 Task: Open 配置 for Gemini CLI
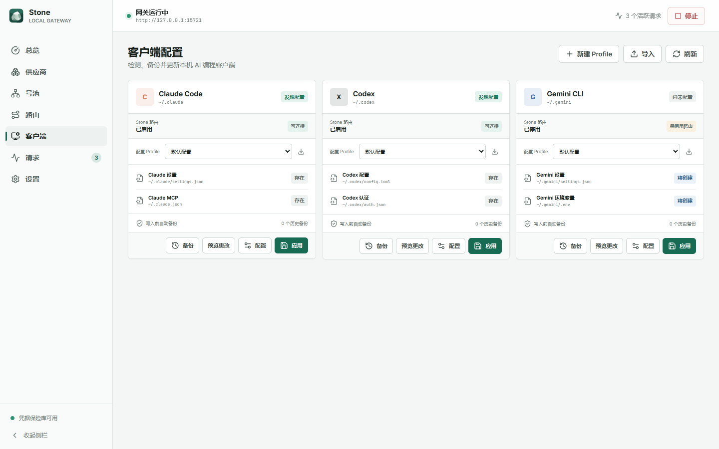pyautogui.click(x=643, y=246)
